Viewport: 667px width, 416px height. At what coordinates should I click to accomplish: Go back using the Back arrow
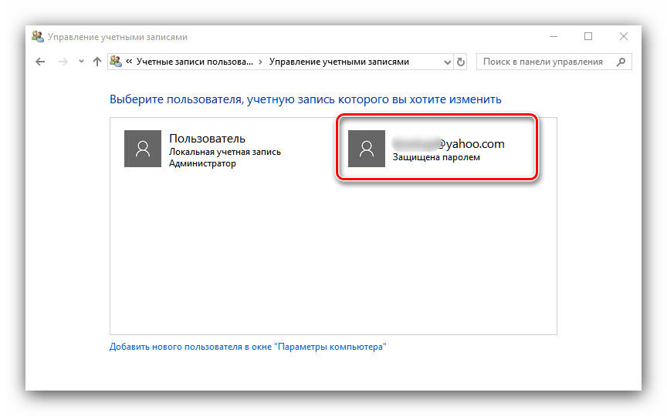(x=40, y=62)
